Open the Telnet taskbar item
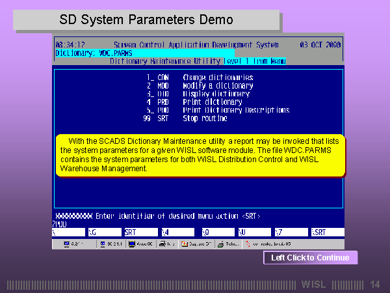This screenshot has width=390, height=293. pos(228,244)
